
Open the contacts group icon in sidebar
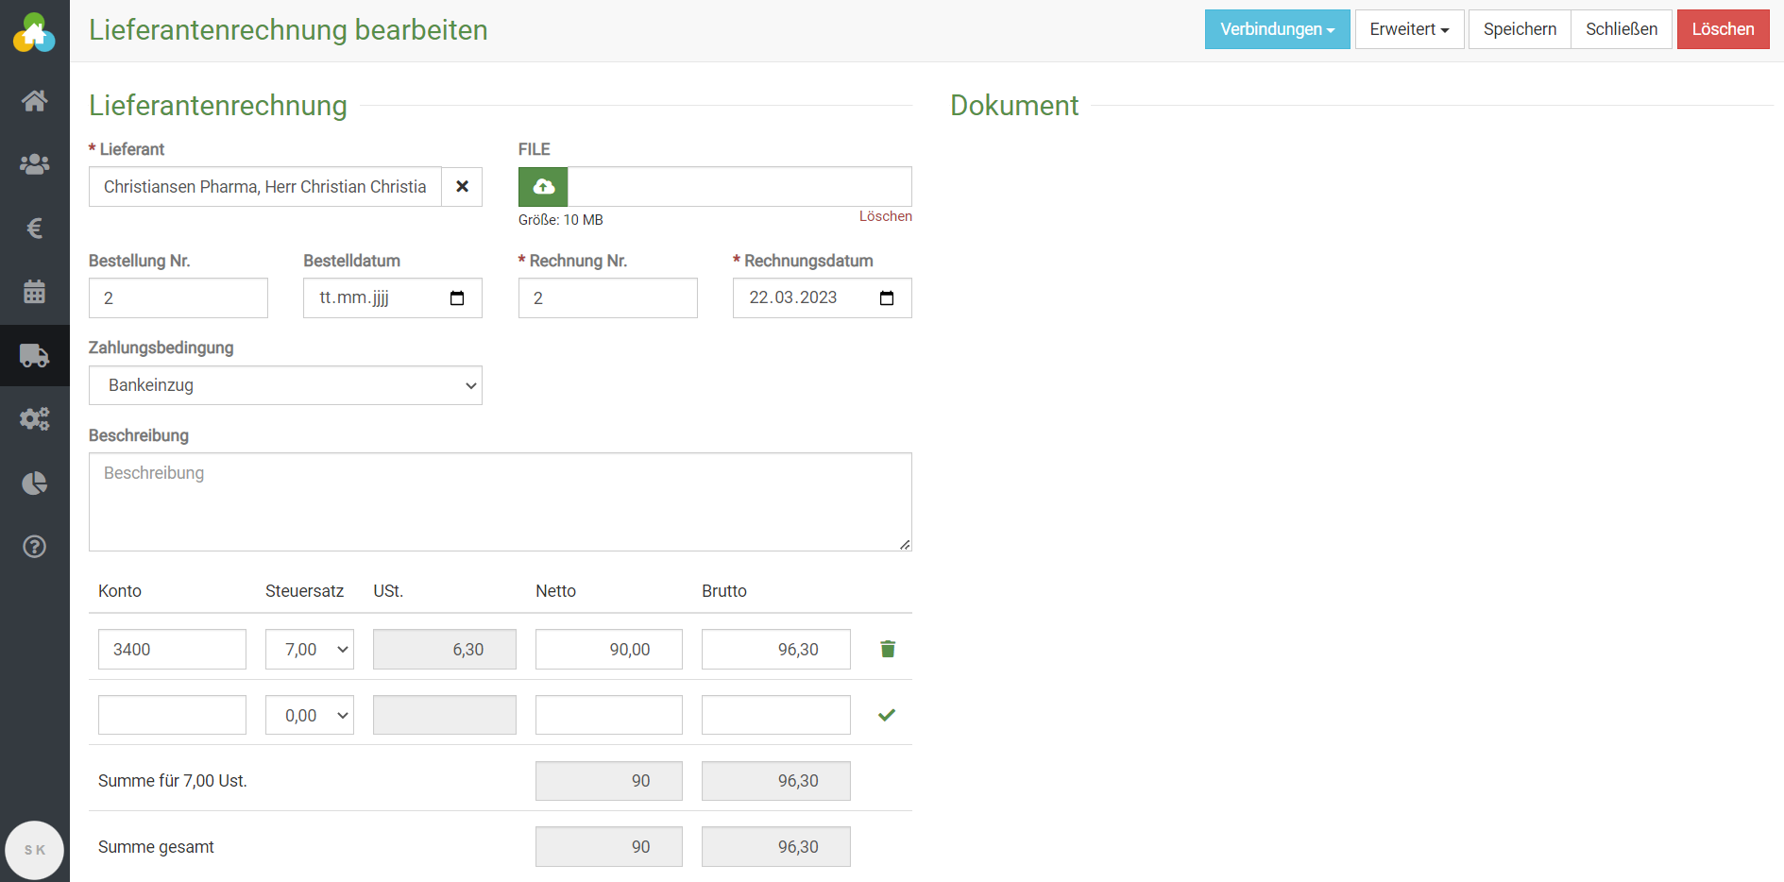pos(35,164)
